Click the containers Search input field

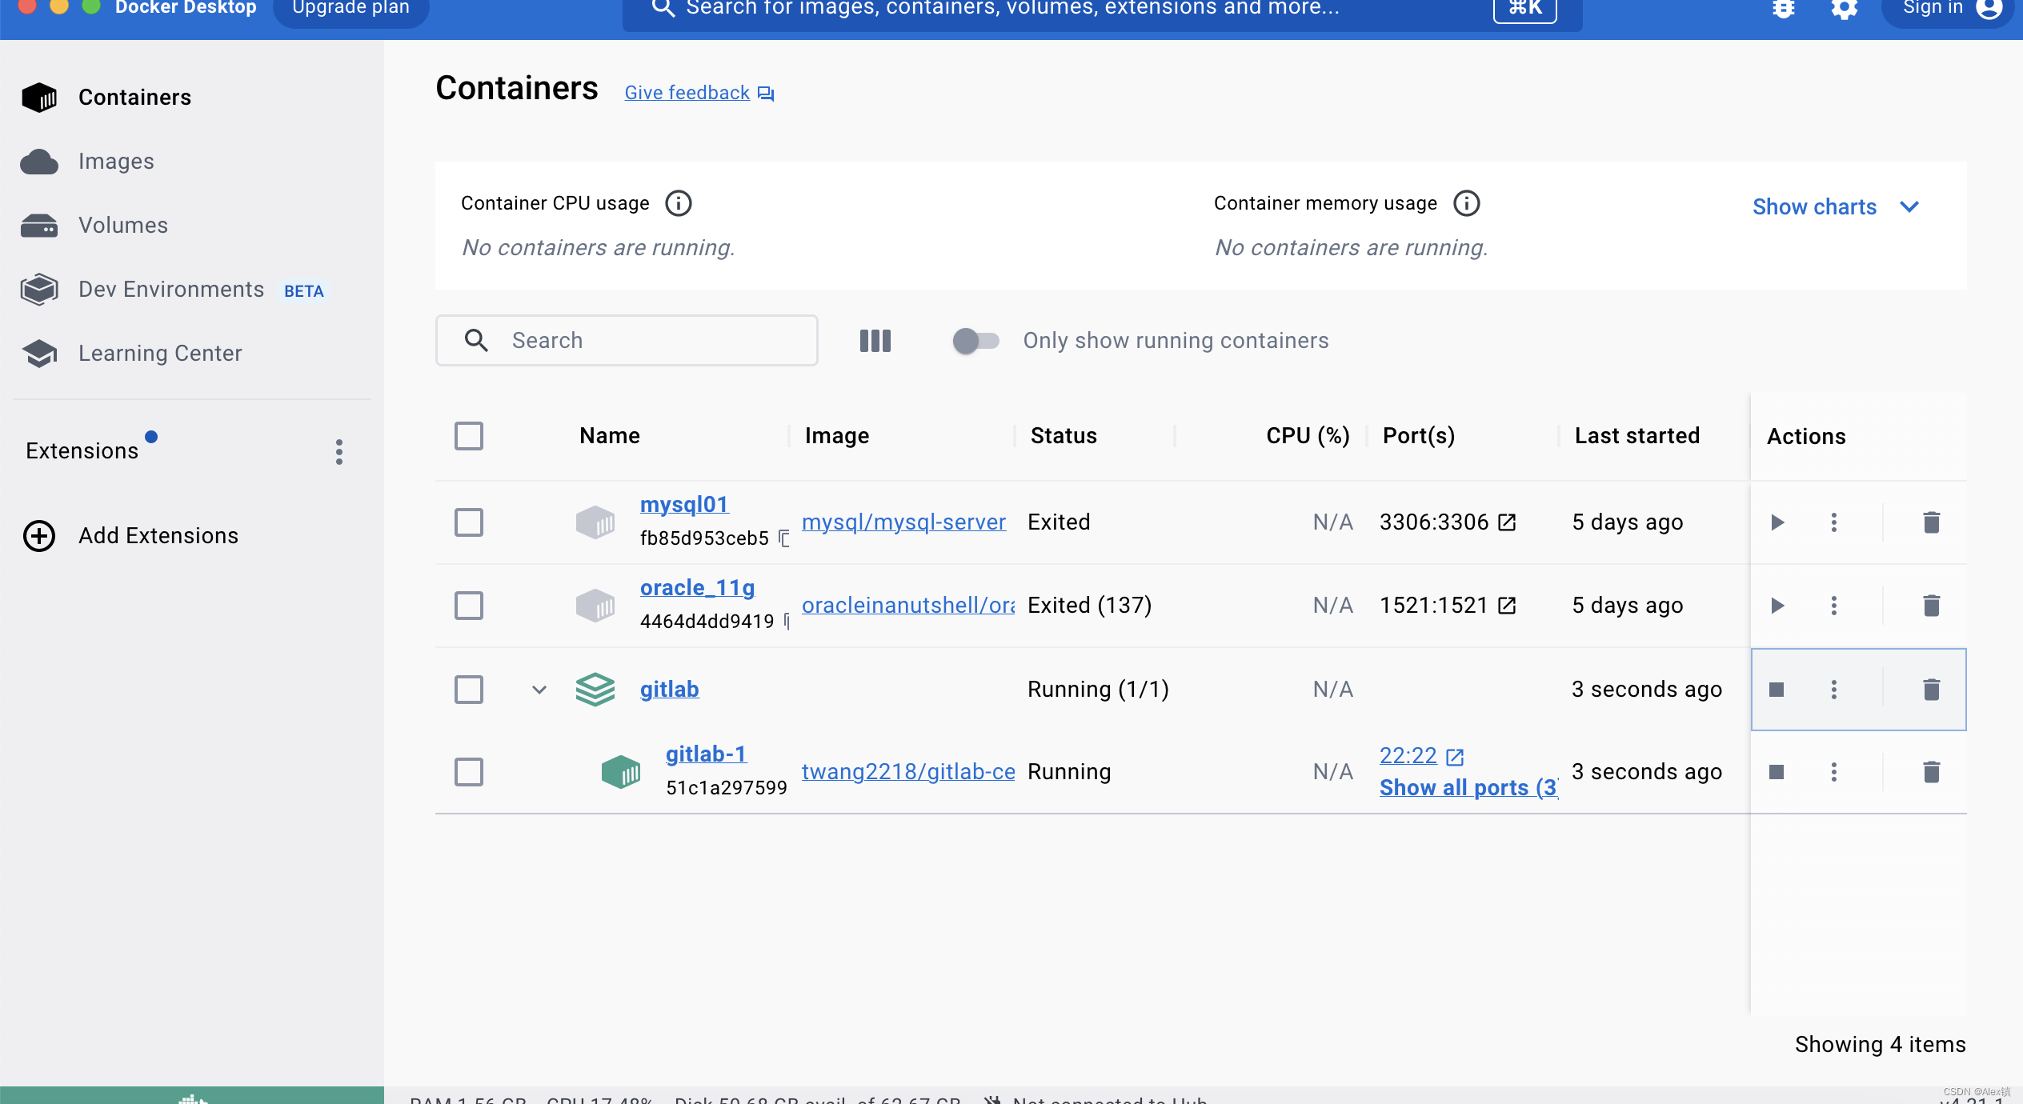pos(627,341)
